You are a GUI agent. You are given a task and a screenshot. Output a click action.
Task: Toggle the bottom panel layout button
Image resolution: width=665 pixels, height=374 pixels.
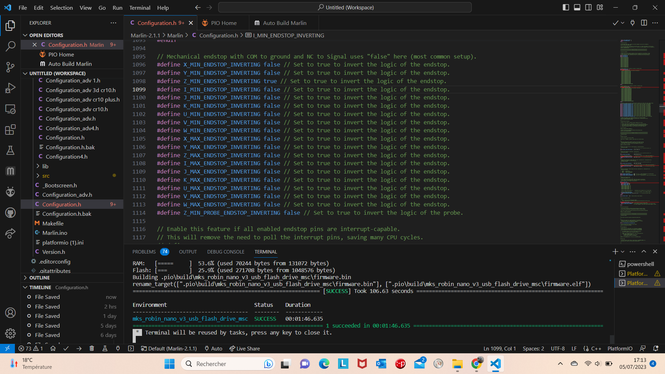click(x=577, y=7)
